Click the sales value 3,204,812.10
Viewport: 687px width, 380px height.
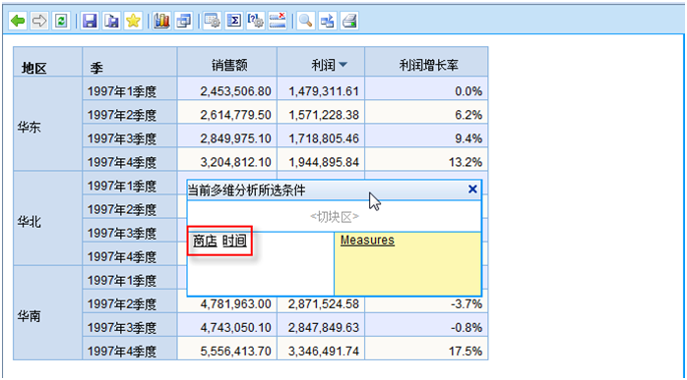[235, 162]
